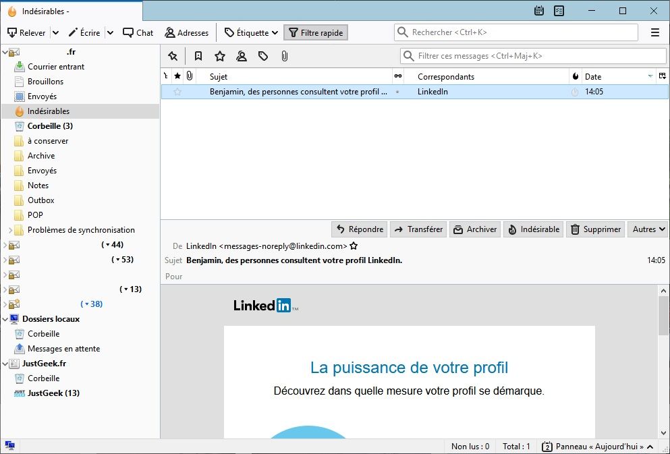
Task: Expand the Problèmes de synchronisation folder
Action: click(x=10, y=230)
